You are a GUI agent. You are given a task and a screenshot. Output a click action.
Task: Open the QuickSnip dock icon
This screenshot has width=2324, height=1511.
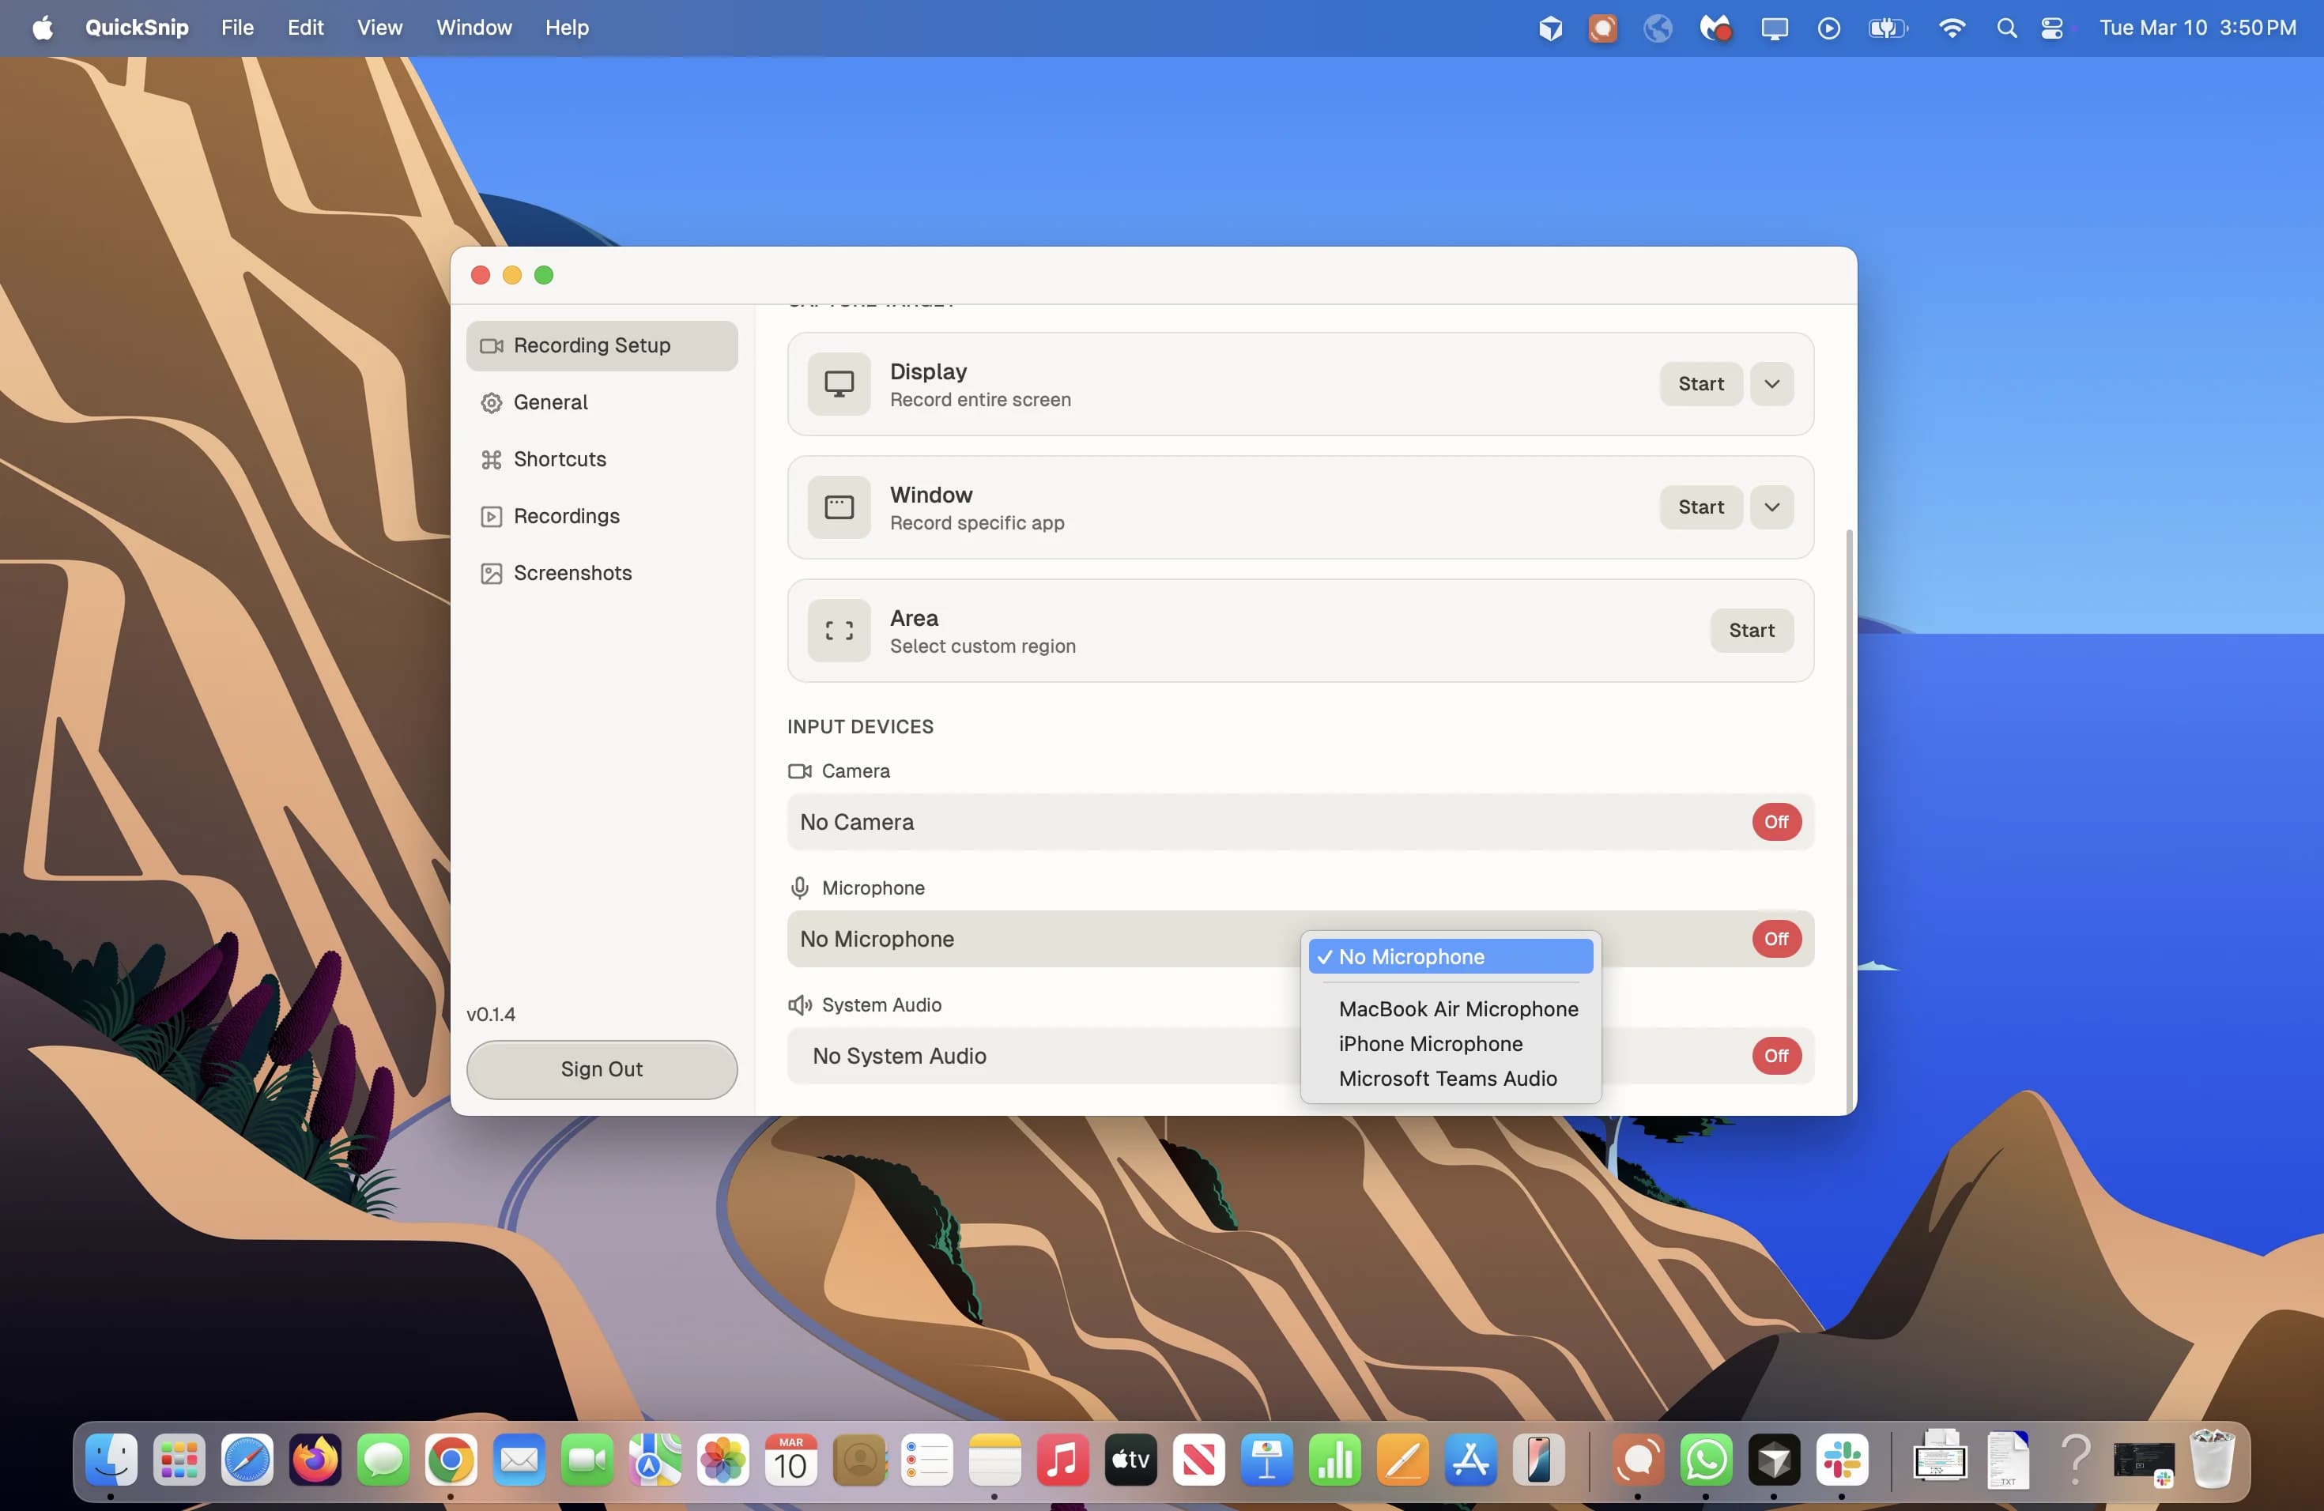[1638, 1460]
